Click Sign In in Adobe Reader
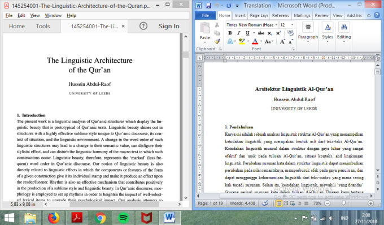 click(169, 26)
